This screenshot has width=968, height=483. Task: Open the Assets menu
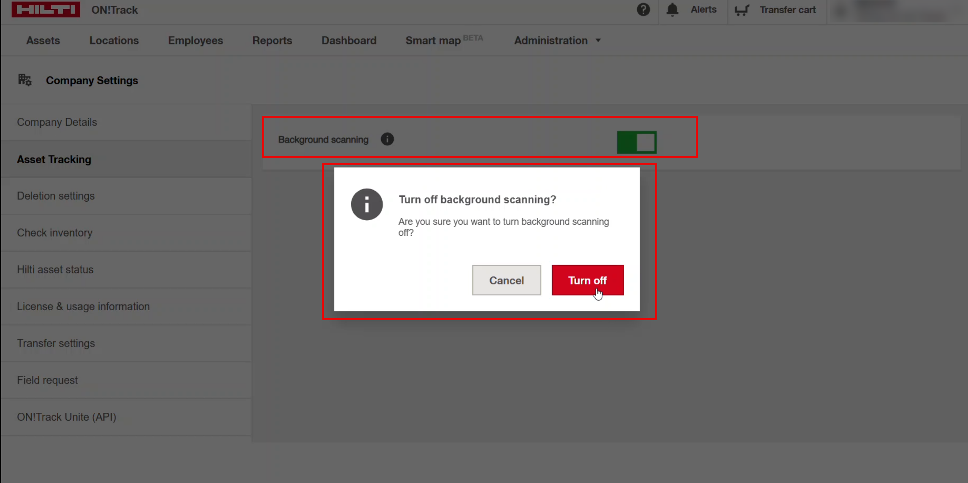[43, 41]
